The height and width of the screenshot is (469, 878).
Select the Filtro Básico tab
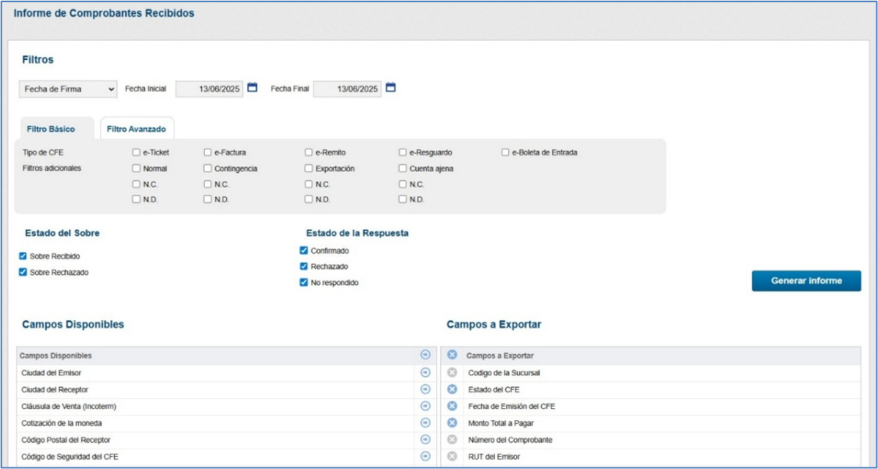click(x=51, y=129)
